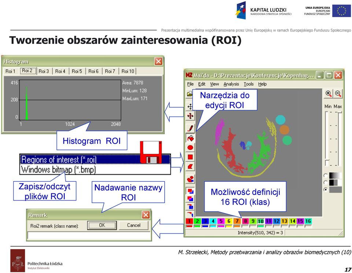Select ROI number 11 purple button
Image resolution: width=352 pixels, height=273 pixels.
point(268,221)
